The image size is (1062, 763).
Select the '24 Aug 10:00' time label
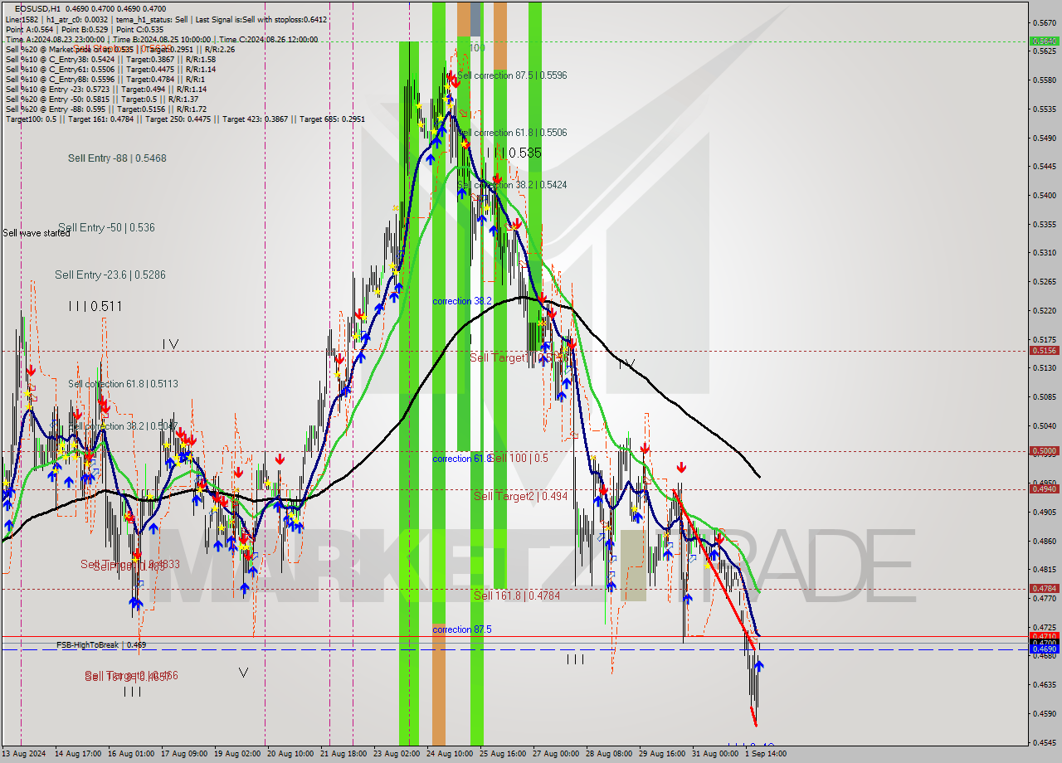click(x=451, y=754)
